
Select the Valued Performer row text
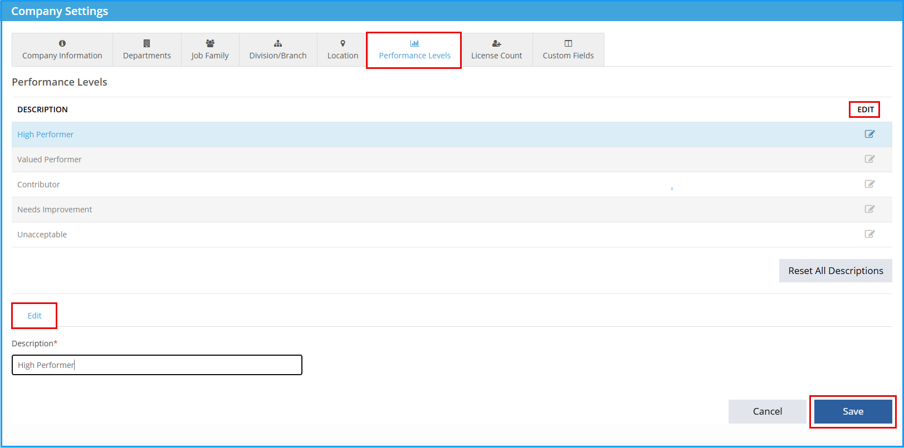pos(50,160)
